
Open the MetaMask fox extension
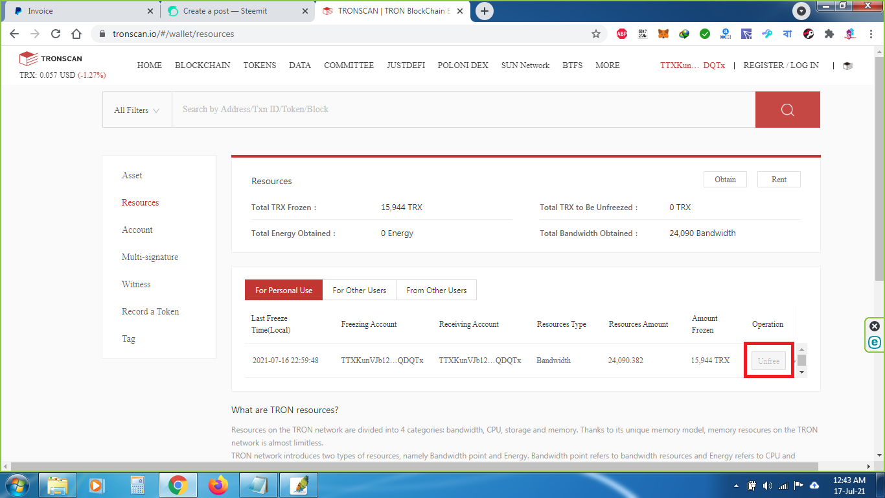[x=663, y=34]
